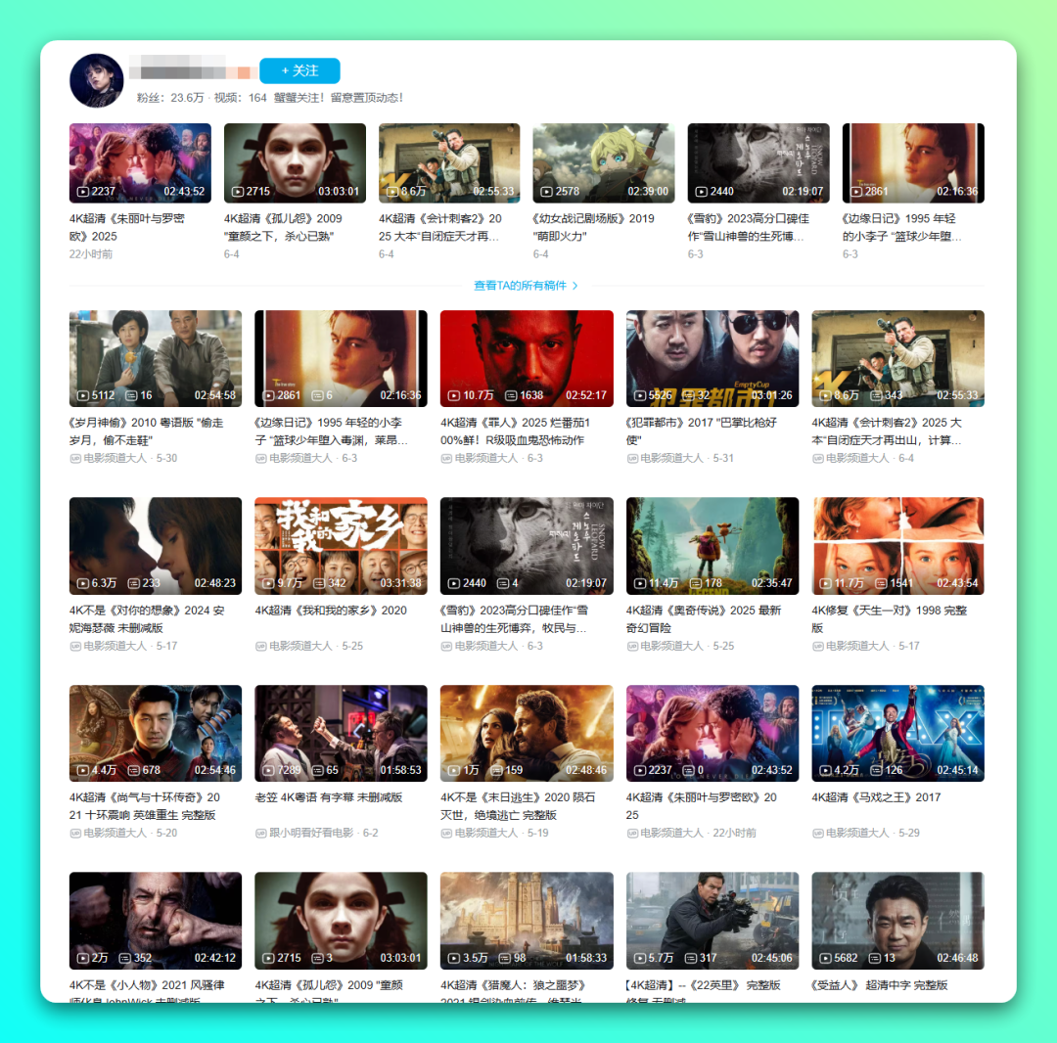The image size is (1057, 1043).
Task: Open 天生一对 1998 thumbnail
Action: 897,546
